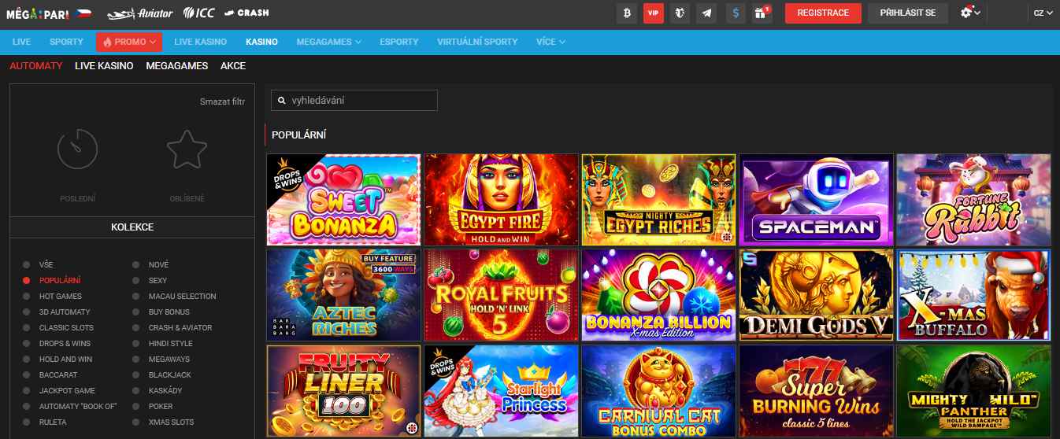Viewport: 1060px width, 439px height.
Task: Click the dollar sign icon
Action: [736, 13]
